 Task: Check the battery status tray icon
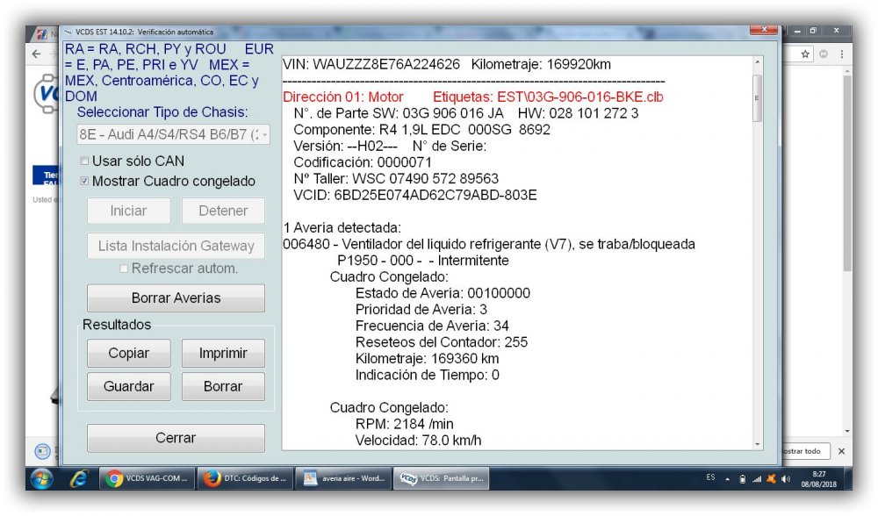[x=743, y=479]
